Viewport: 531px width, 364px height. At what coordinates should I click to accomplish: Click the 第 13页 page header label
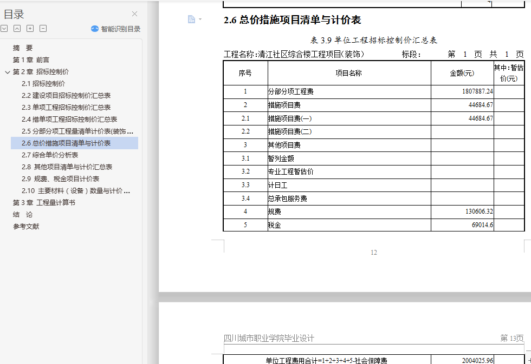511,339
